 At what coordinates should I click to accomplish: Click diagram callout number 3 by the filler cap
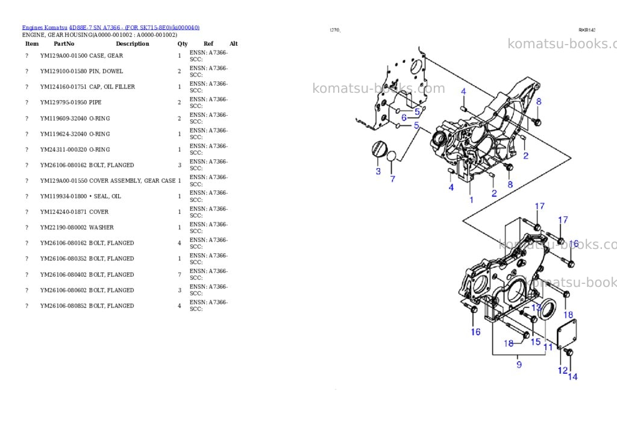click(x=378, y=171)
